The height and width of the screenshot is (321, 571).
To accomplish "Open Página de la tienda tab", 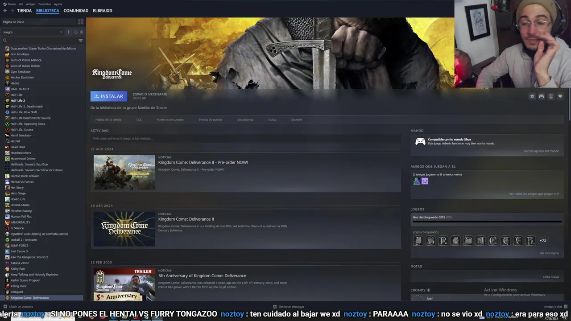I will click(108, 119).
